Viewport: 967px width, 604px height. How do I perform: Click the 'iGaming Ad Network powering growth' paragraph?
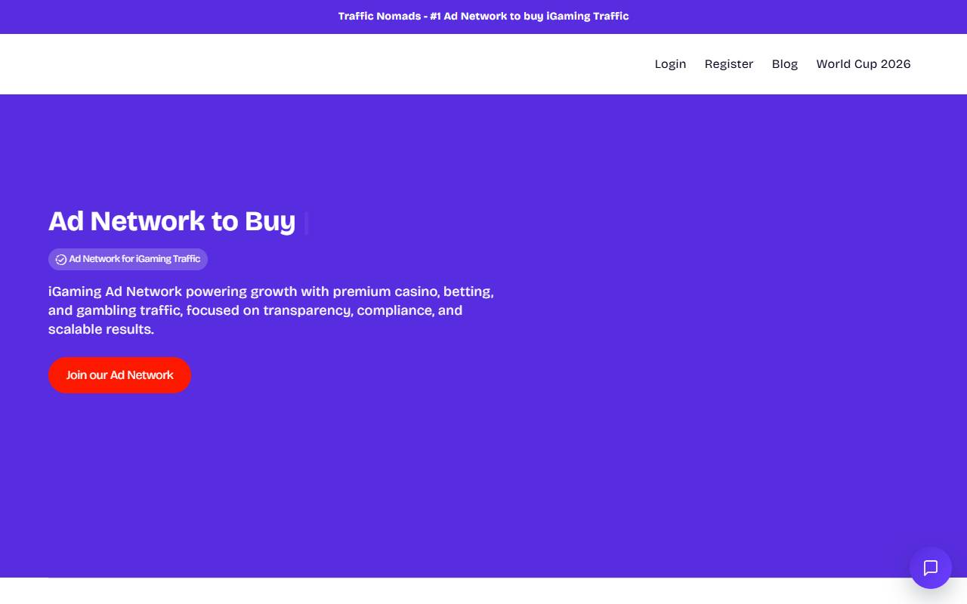point(271,310)
